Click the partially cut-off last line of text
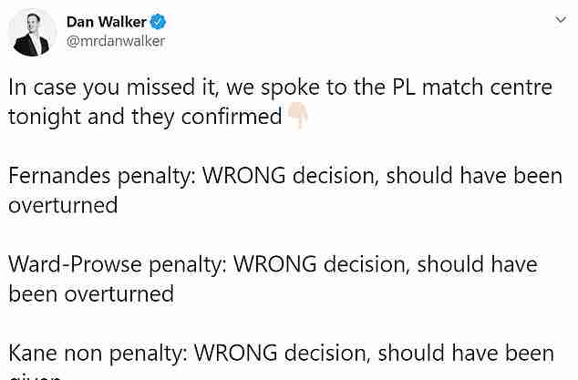578x380 pixels. tap(35, 376)
